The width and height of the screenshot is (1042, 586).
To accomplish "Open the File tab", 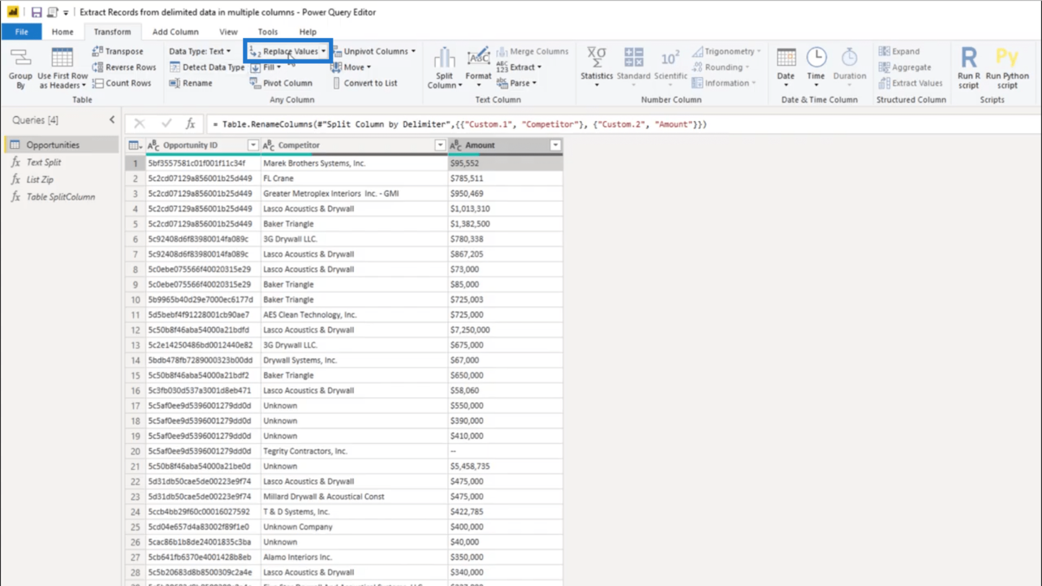I will tap(22, 32).
